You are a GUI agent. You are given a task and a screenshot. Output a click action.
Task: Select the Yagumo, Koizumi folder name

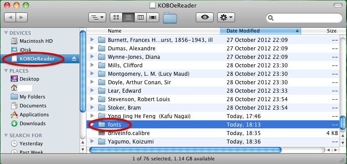131,141
